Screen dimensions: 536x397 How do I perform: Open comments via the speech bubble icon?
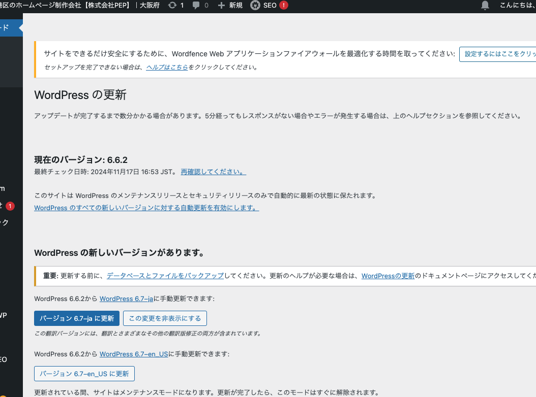(x=196, y=5)
